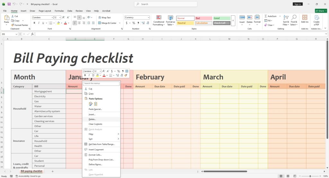Click the Sort & Filter icon
329x178 pixels.
pos(286,17)
